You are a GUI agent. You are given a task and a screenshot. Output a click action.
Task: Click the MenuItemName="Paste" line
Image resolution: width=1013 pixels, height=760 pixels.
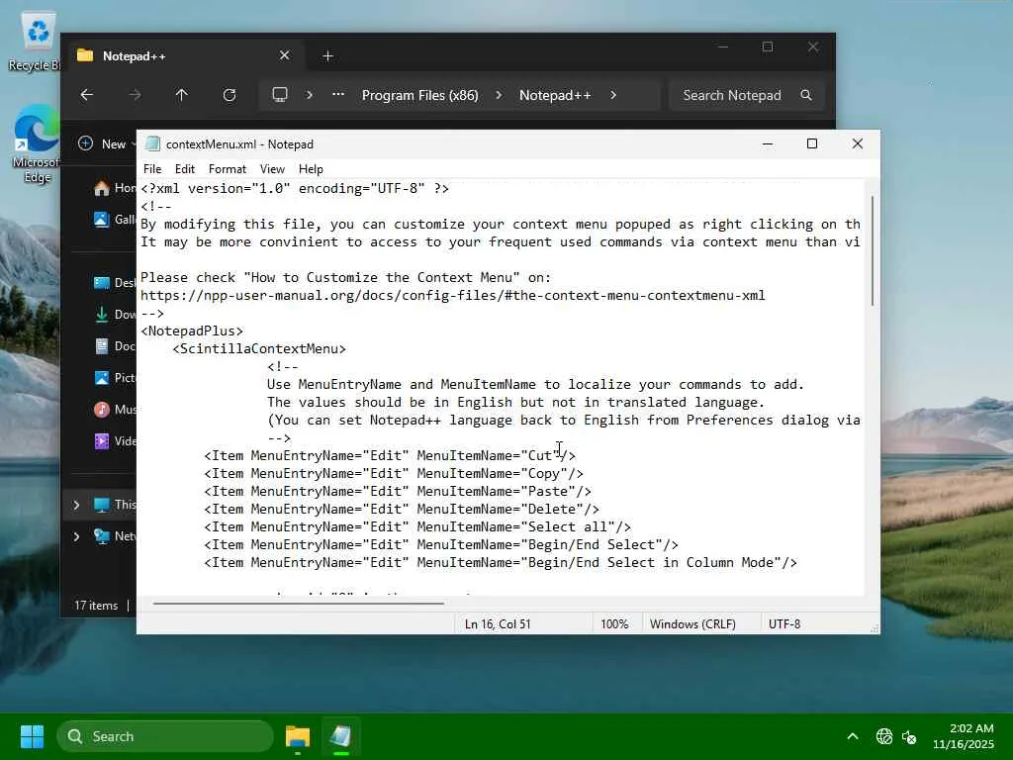click(x=398, y=491)
